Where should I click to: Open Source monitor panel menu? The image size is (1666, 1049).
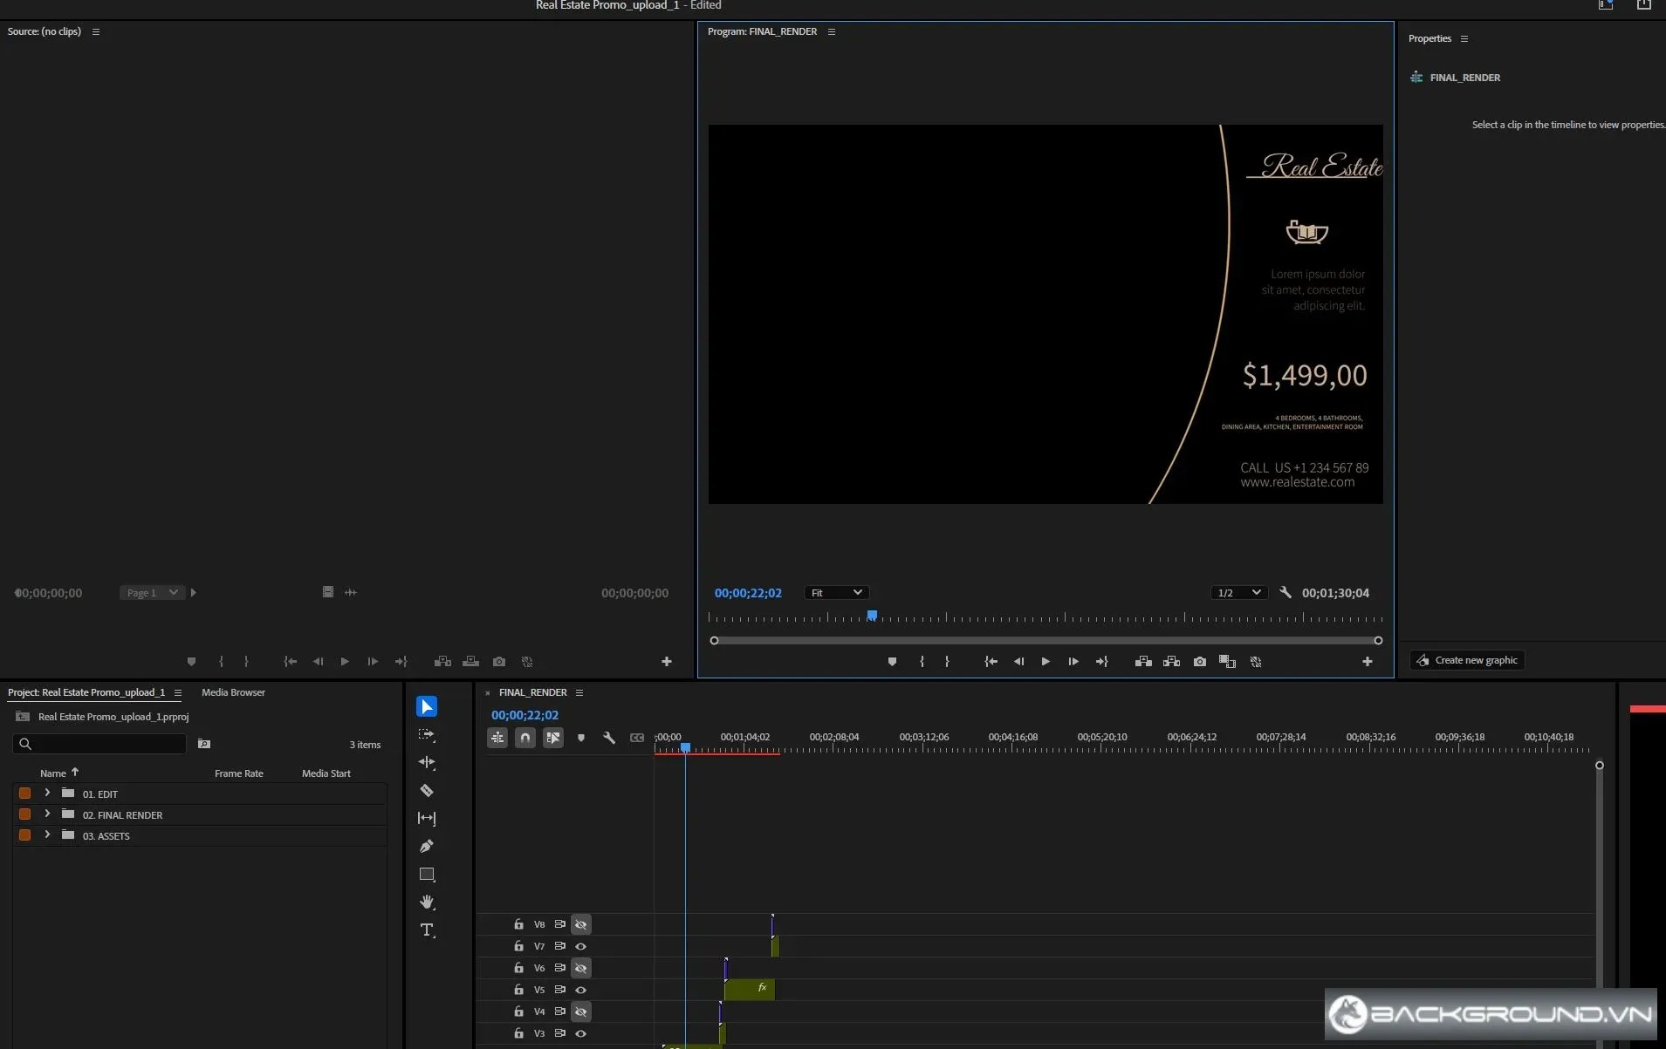[96, 31]
